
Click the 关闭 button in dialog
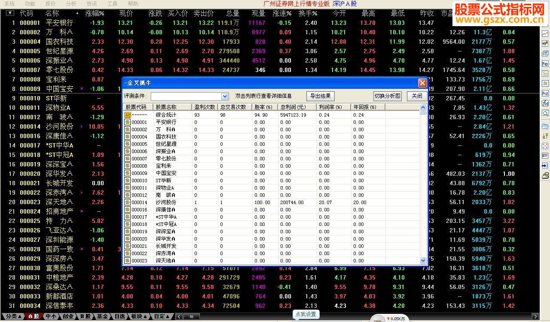pos(417,96)
